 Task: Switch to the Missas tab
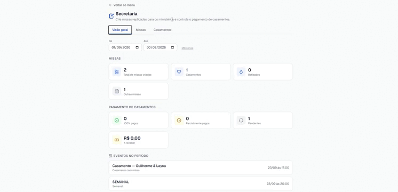coord(141,30)
